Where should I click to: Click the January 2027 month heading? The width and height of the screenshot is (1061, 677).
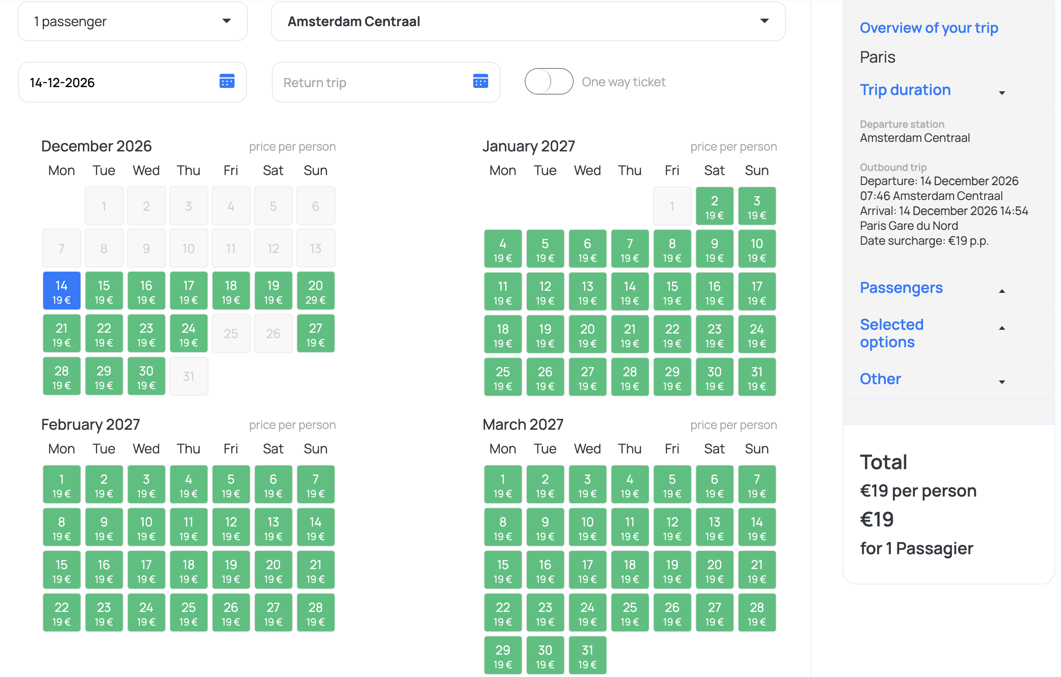tap(529, 146)
